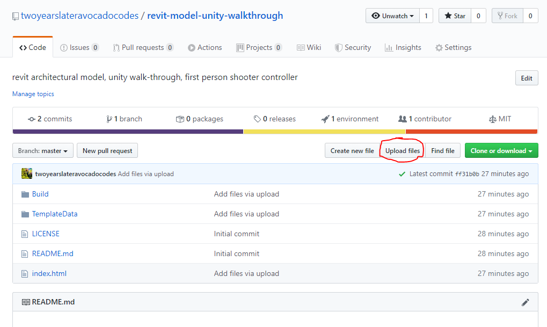Click the yellow segment of language bar
This screenshot has width=547, height=327.
pyautogui.click(x=324, y=132)
